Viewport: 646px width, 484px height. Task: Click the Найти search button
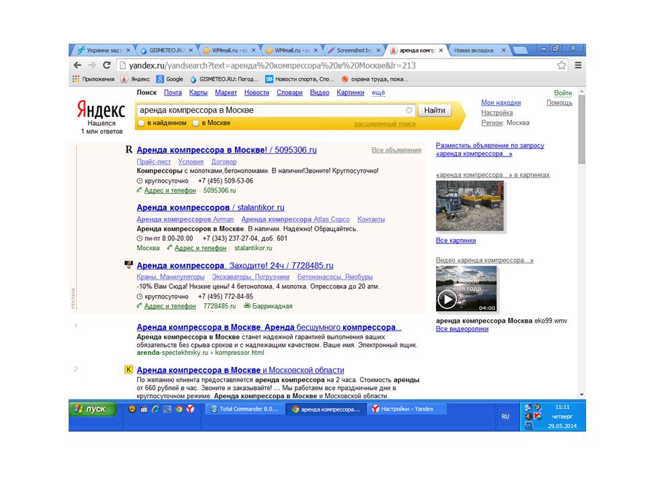click(x=435, y=110)
